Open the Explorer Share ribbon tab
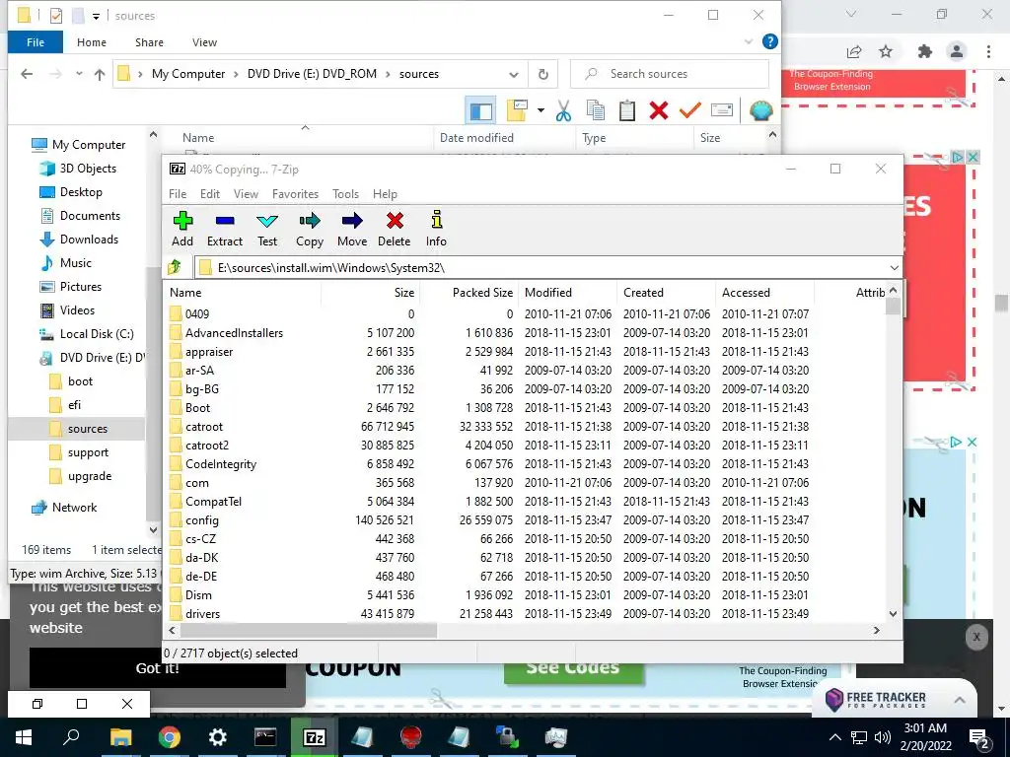 150,42
